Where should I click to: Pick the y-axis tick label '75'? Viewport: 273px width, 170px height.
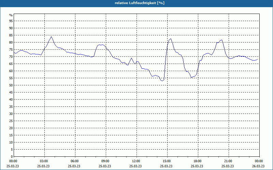(11, 49)
